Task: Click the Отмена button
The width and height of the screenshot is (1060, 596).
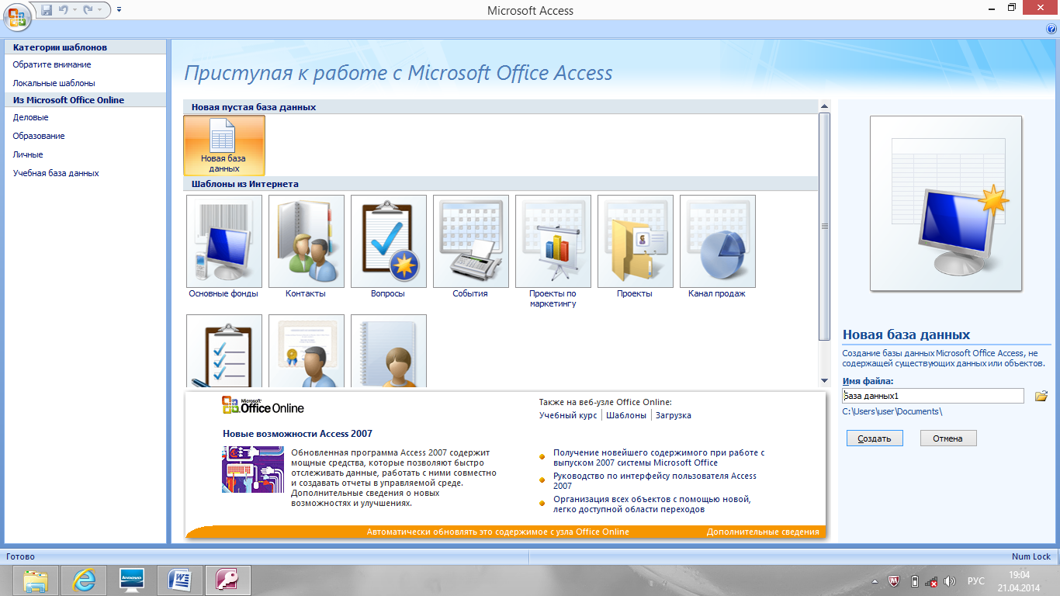Action: click(x=948, y=438)
